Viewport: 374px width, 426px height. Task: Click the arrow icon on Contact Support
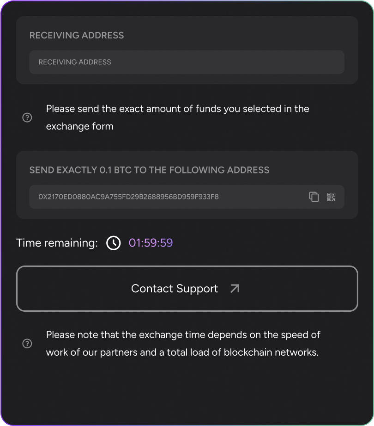pyautogui.click(x=235, y=289)
